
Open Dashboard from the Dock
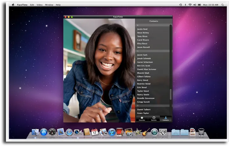(x=52, y=132)
